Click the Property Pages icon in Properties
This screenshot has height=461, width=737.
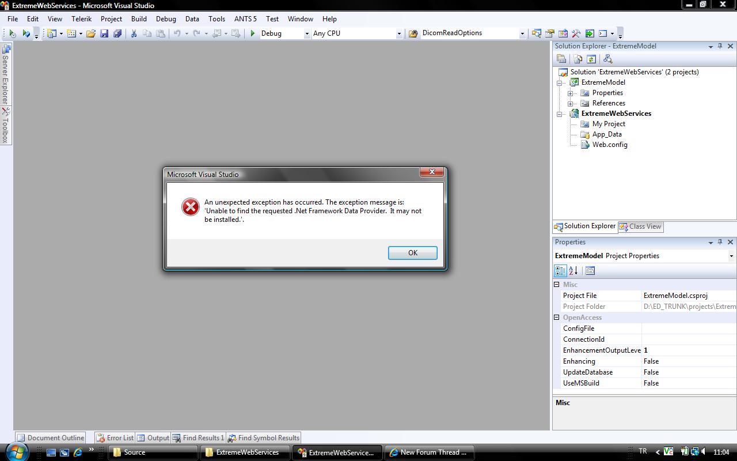tap(590, 270)
